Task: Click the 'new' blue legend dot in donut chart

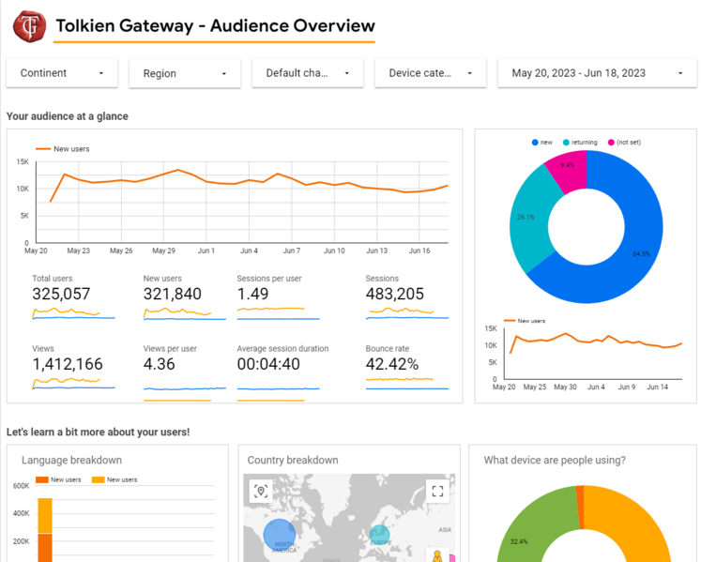Action: click(x=535, y=143)
